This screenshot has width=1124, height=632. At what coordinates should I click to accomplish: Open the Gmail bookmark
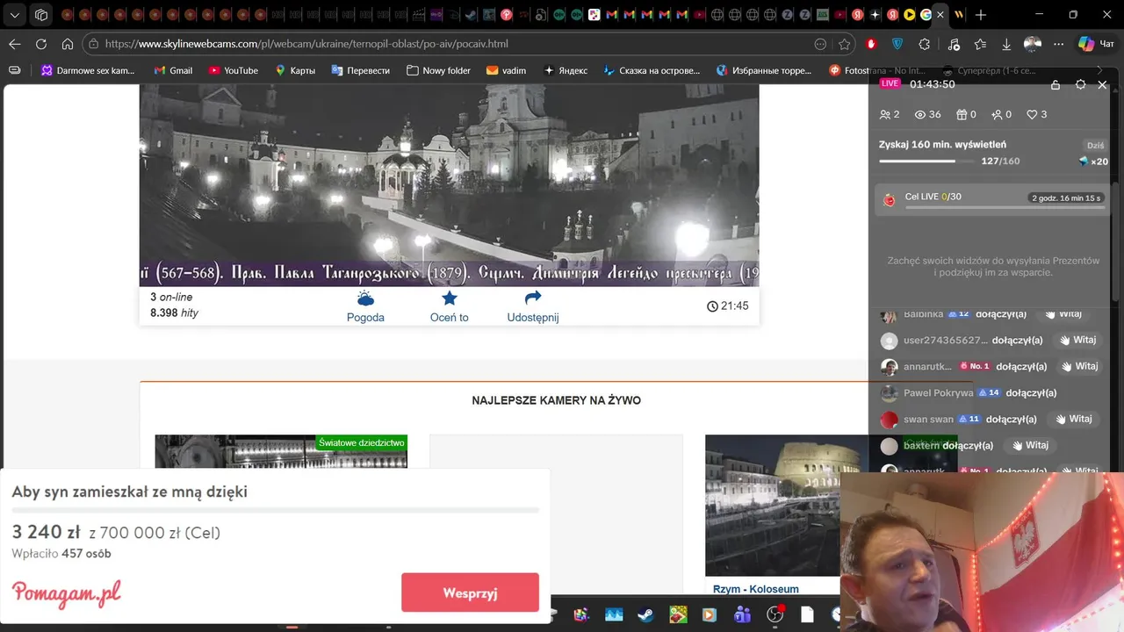[x=173, y=70]
